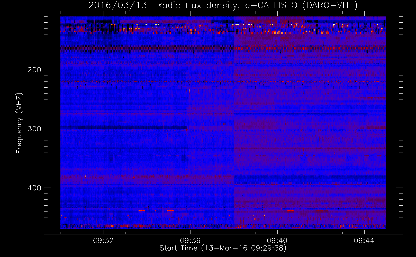
Task: Select the 200 frequency axis label
Action: (x=34, y=70)
